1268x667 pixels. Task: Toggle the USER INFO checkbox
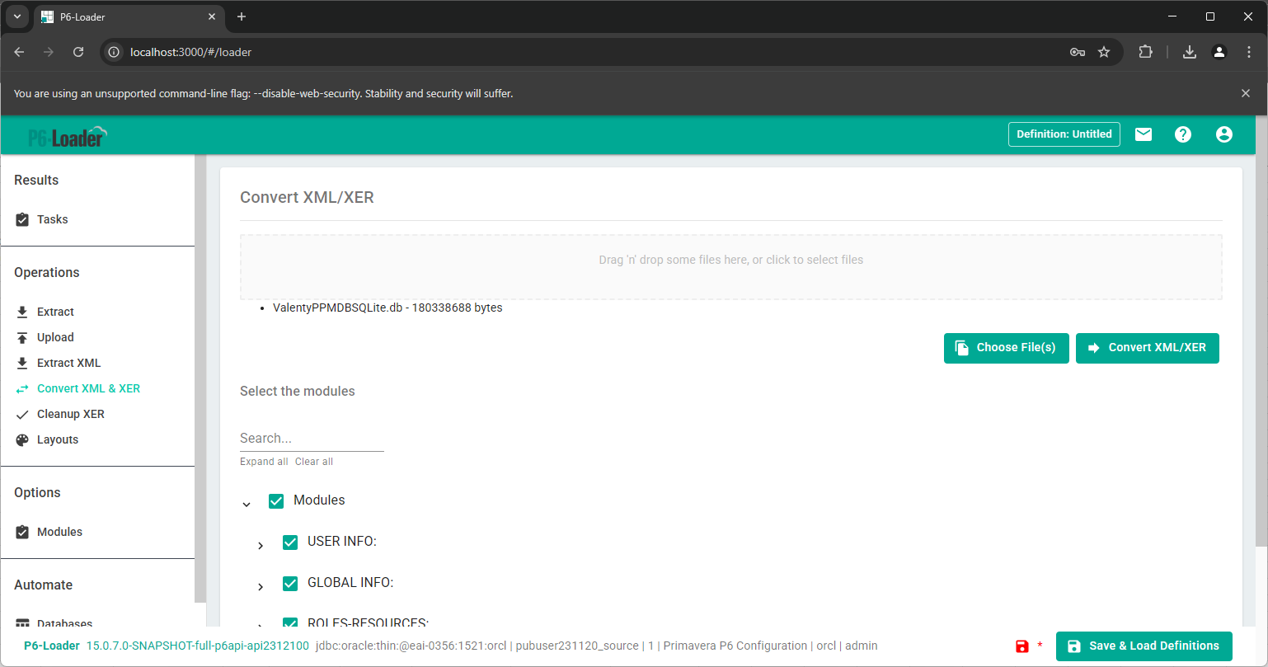(290, 542)
